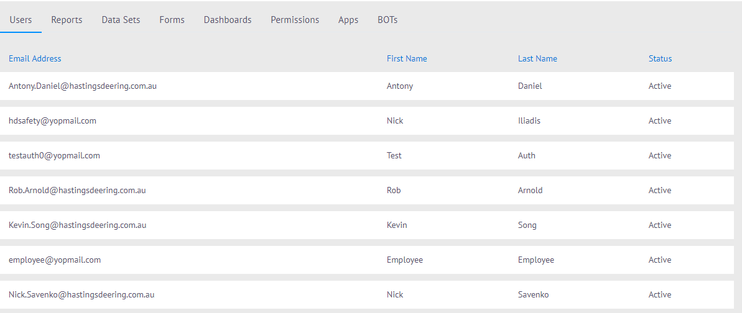Viewport: 742px width, 313px height.
Task: Sort by Email Address column header
Action: point(35,58)
